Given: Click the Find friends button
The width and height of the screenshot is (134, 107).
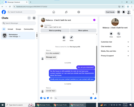Looking at the screenshot, I should click(110, 12).
